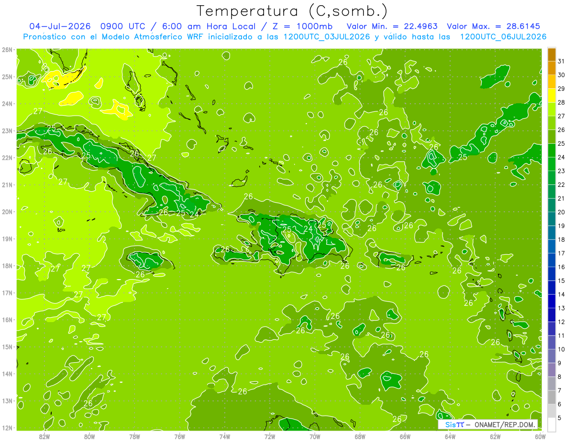
Task: Click the '72W' longitude axis label
Action: pos(270,436)
